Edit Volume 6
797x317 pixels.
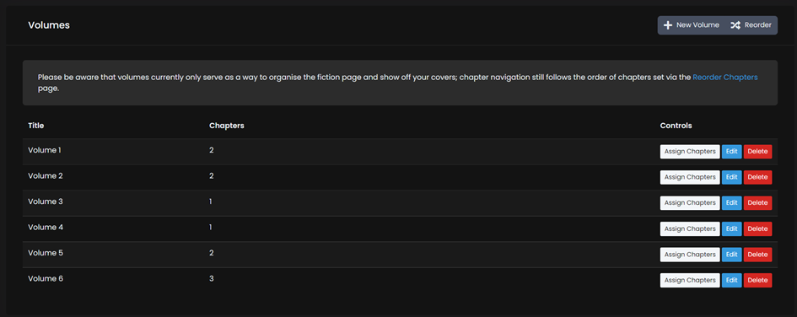coord(731,281)
